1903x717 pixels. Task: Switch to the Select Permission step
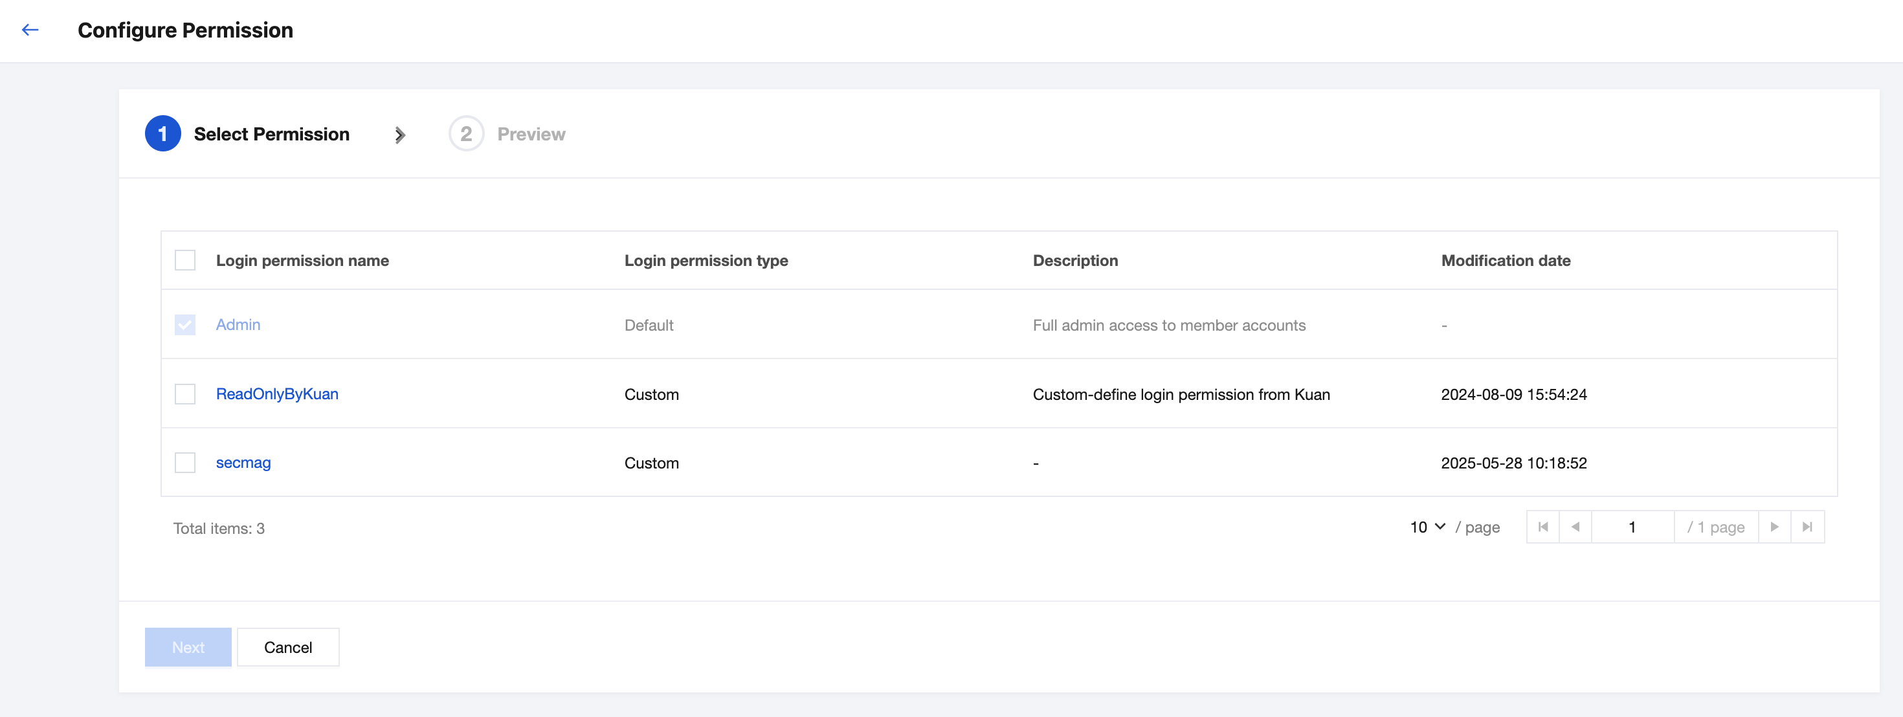pos(271,135)
